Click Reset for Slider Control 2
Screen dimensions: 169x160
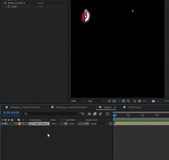click(x=40, y=3)
